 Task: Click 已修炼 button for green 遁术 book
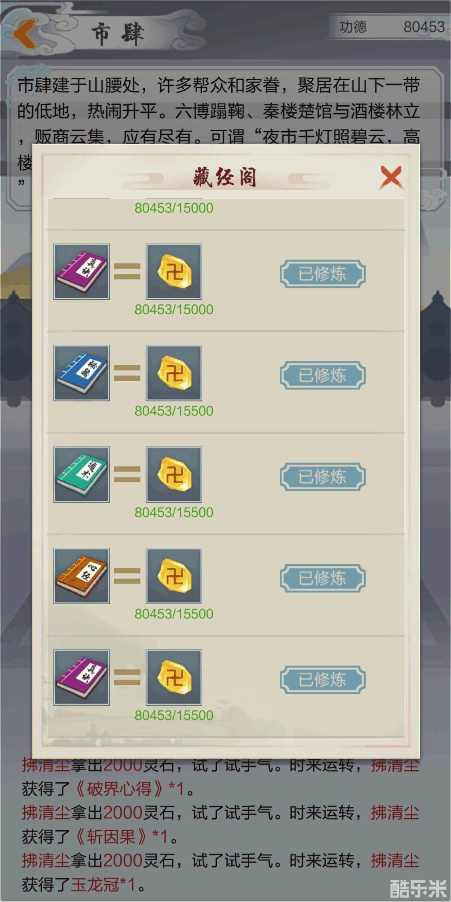click(322, 477)
